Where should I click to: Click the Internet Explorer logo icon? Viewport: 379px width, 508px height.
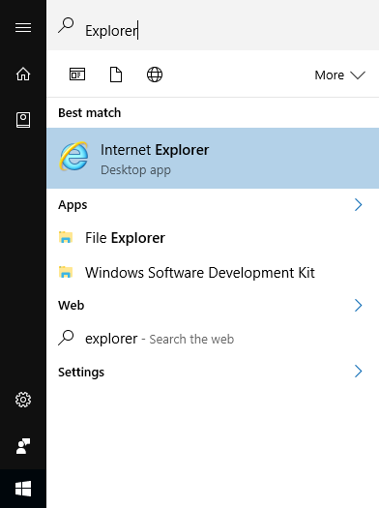click(x=73, y=156)
